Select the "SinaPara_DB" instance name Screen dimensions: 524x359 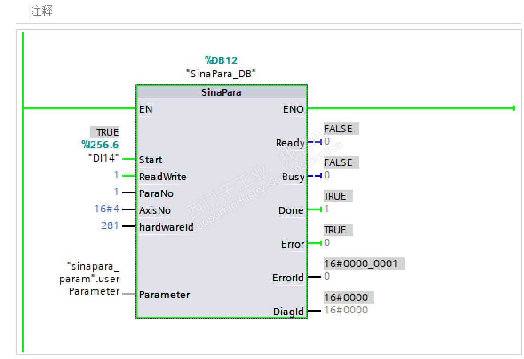coord(221,74)
